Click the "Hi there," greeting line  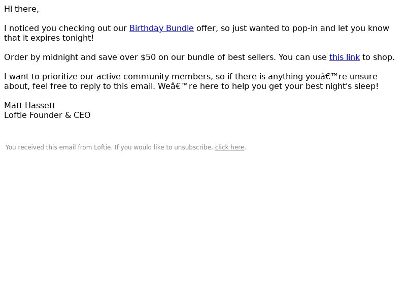(x=21, y=9)
